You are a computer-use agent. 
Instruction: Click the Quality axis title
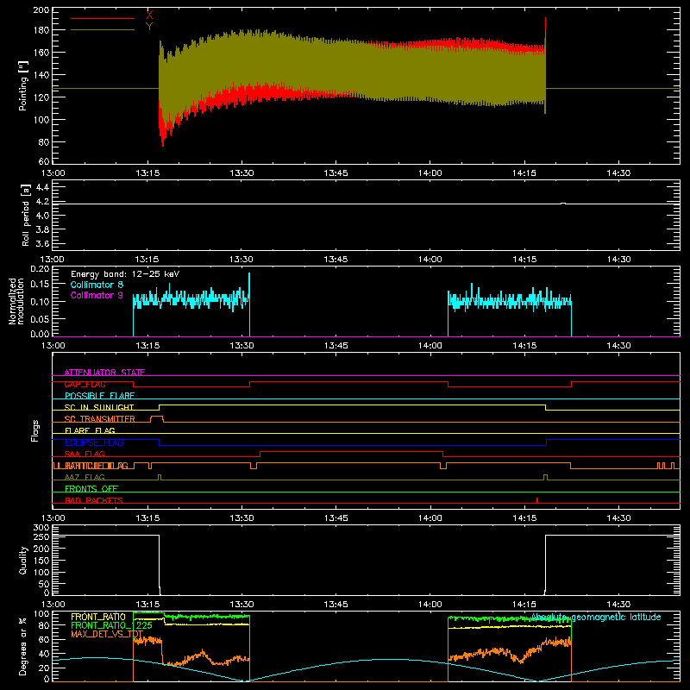click(x=23, y=560)
